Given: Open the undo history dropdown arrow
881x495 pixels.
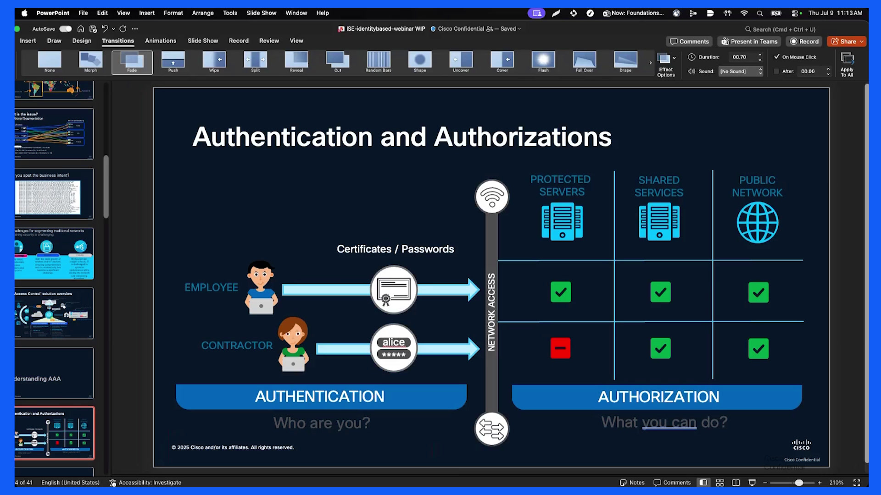Looking at the screenshot, I should pyautogui.click(x=113, y=29).
